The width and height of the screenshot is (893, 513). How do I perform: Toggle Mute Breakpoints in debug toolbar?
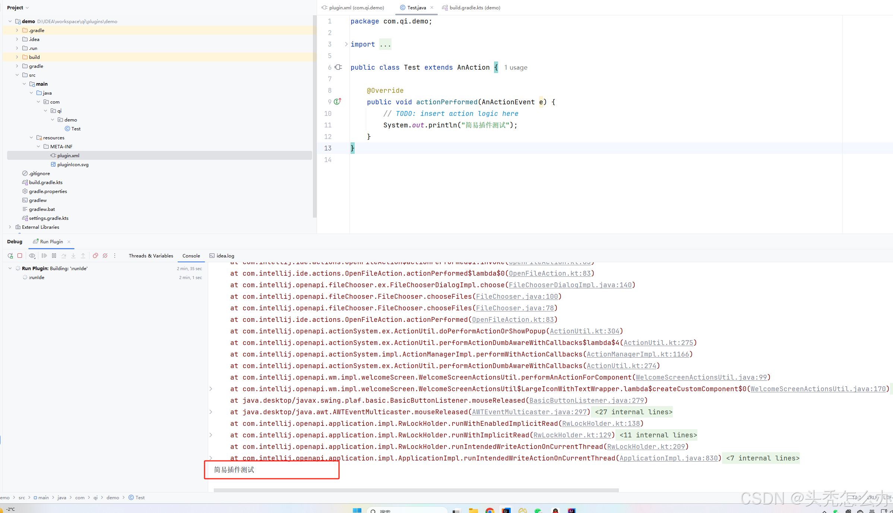105,256
